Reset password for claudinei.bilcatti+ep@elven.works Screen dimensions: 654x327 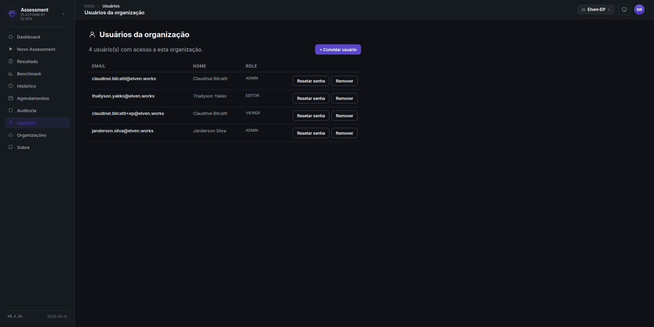(x=311, y=116)
